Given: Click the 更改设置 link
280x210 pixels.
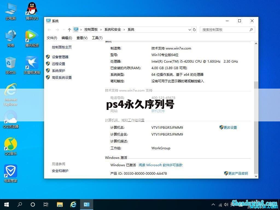Looking at the screenshot, I should coord(230,127).
